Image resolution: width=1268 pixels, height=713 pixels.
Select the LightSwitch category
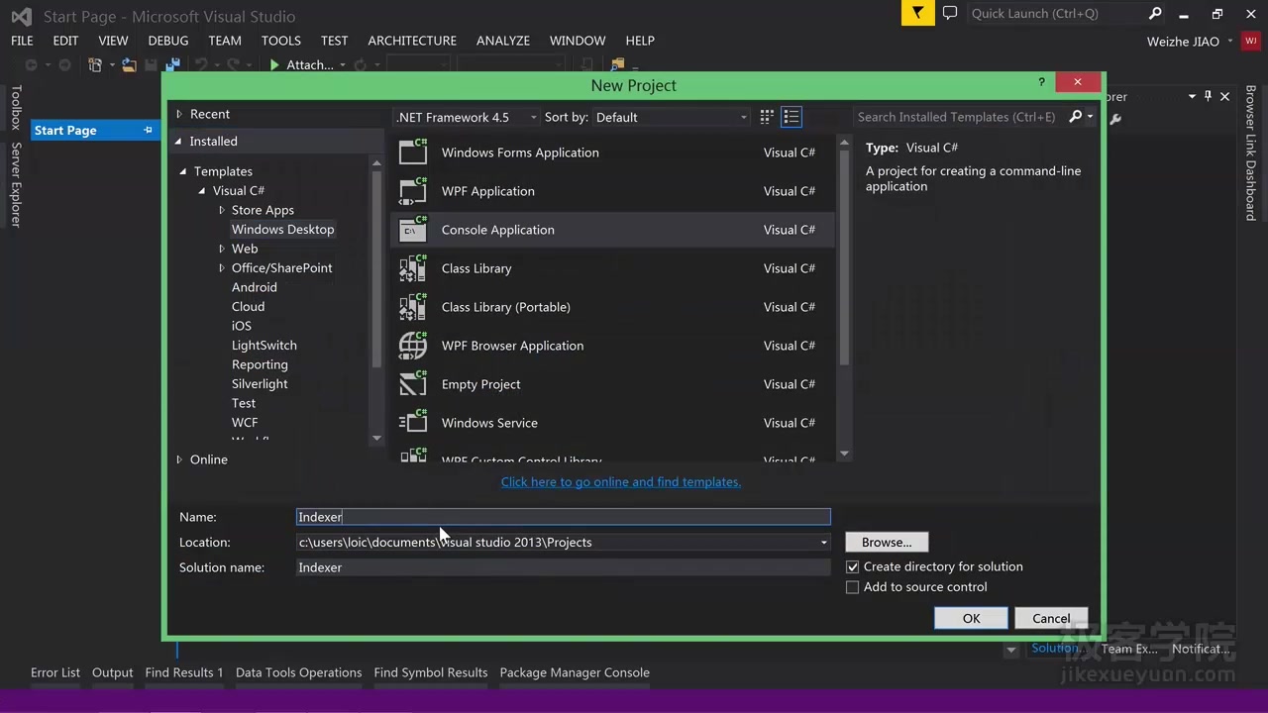(x=264, y=345)
